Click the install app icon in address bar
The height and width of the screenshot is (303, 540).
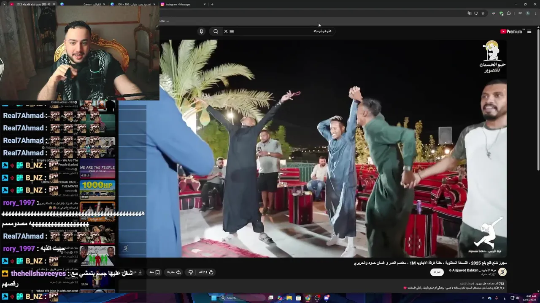(x=476, y=13)
